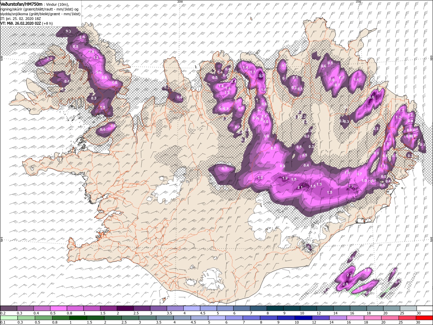Pick the bright red swatch ending bottom legend row

pos(424,318)
